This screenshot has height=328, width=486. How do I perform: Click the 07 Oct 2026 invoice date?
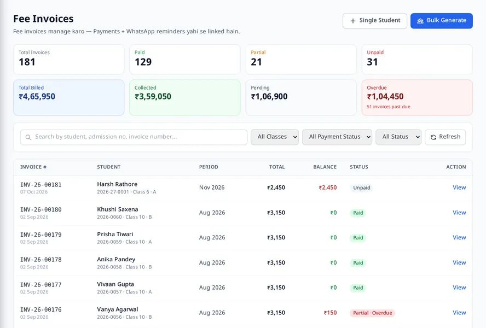34,192
